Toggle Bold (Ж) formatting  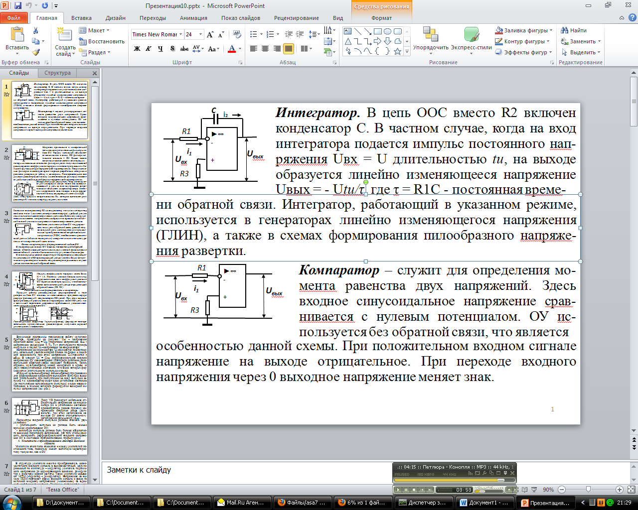click(137, 49)
